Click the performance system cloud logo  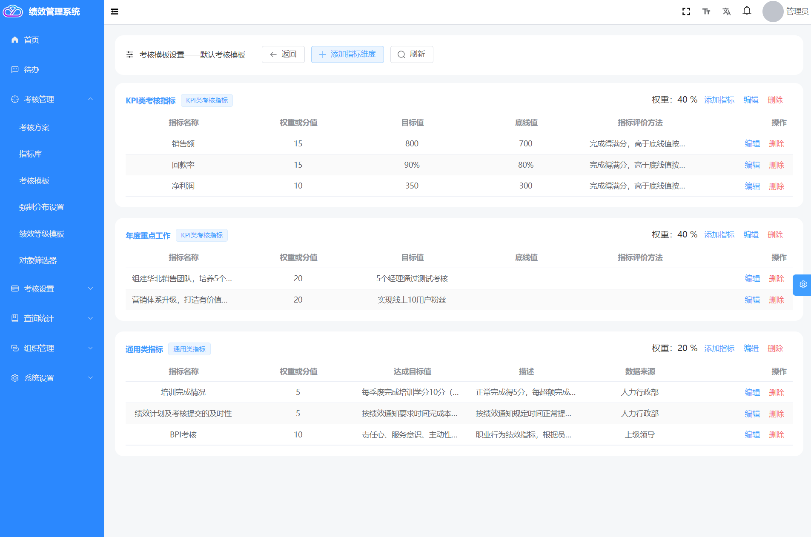pos(13,11)
